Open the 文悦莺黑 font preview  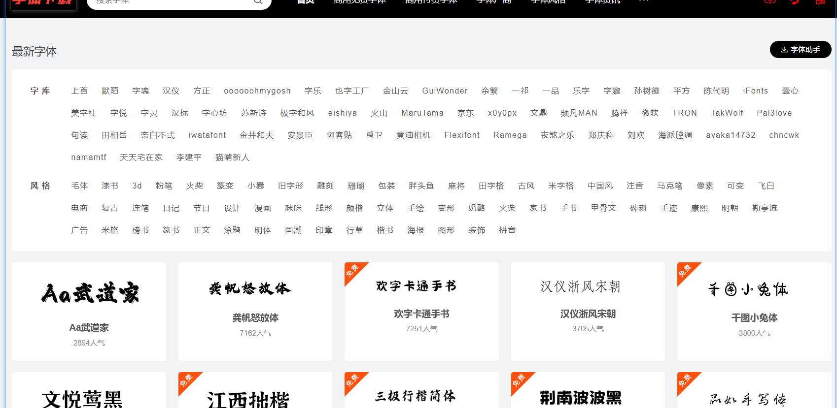(82, 399)
